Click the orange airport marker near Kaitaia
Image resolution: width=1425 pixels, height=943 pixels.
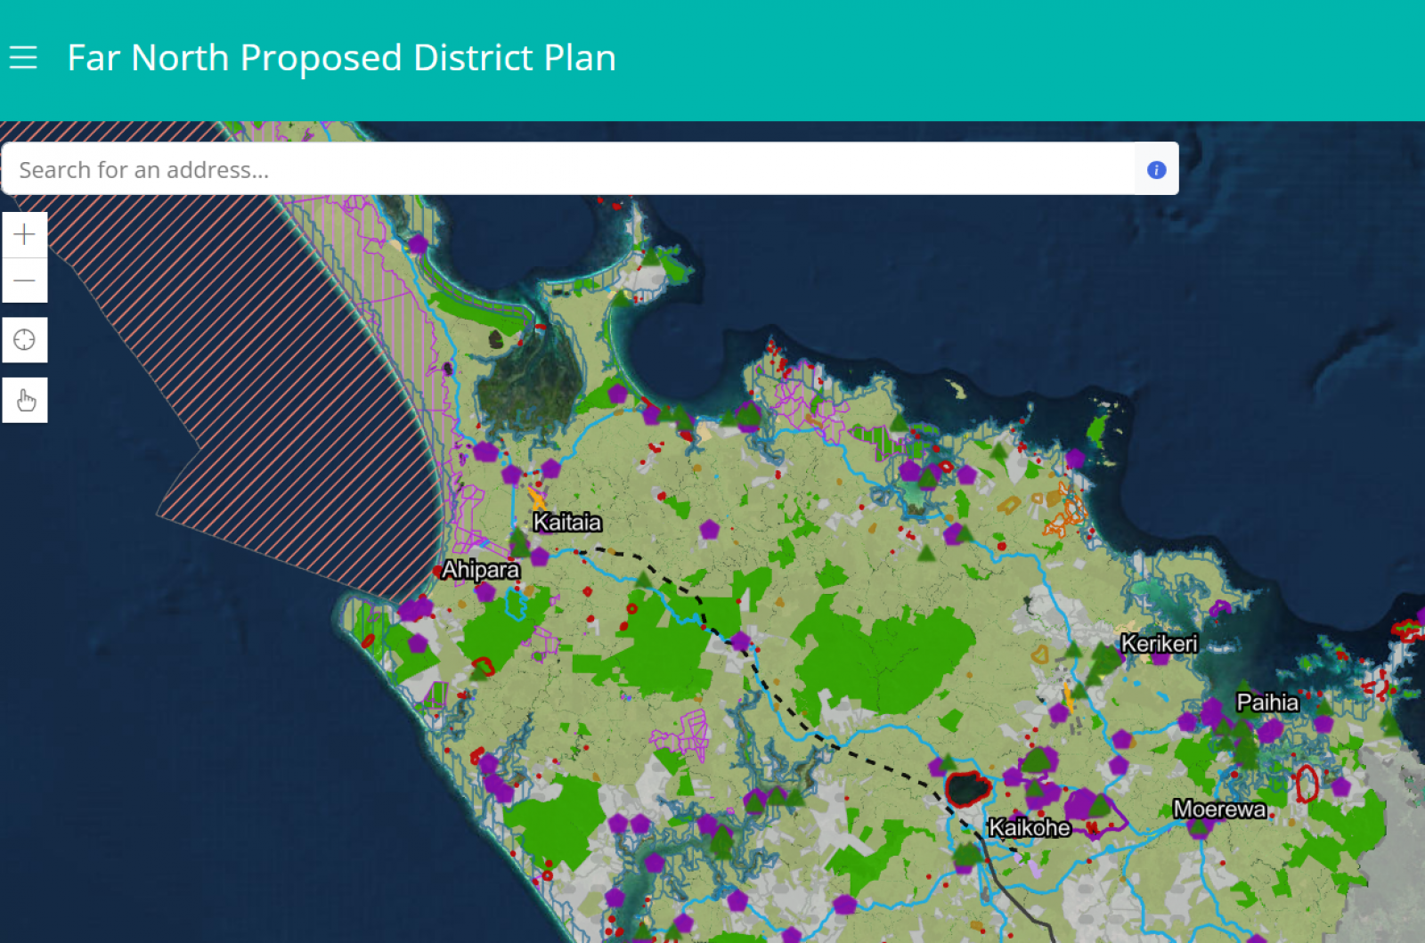[537, 498]
